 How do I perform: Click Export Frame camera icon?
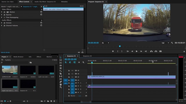[160, 51]
